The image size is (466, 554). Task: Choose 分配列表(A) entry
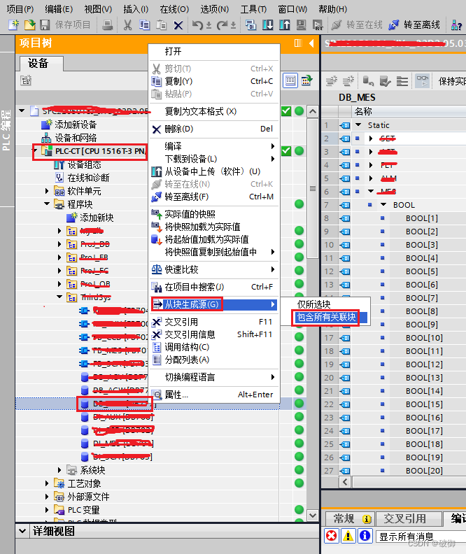pos(214,360)
